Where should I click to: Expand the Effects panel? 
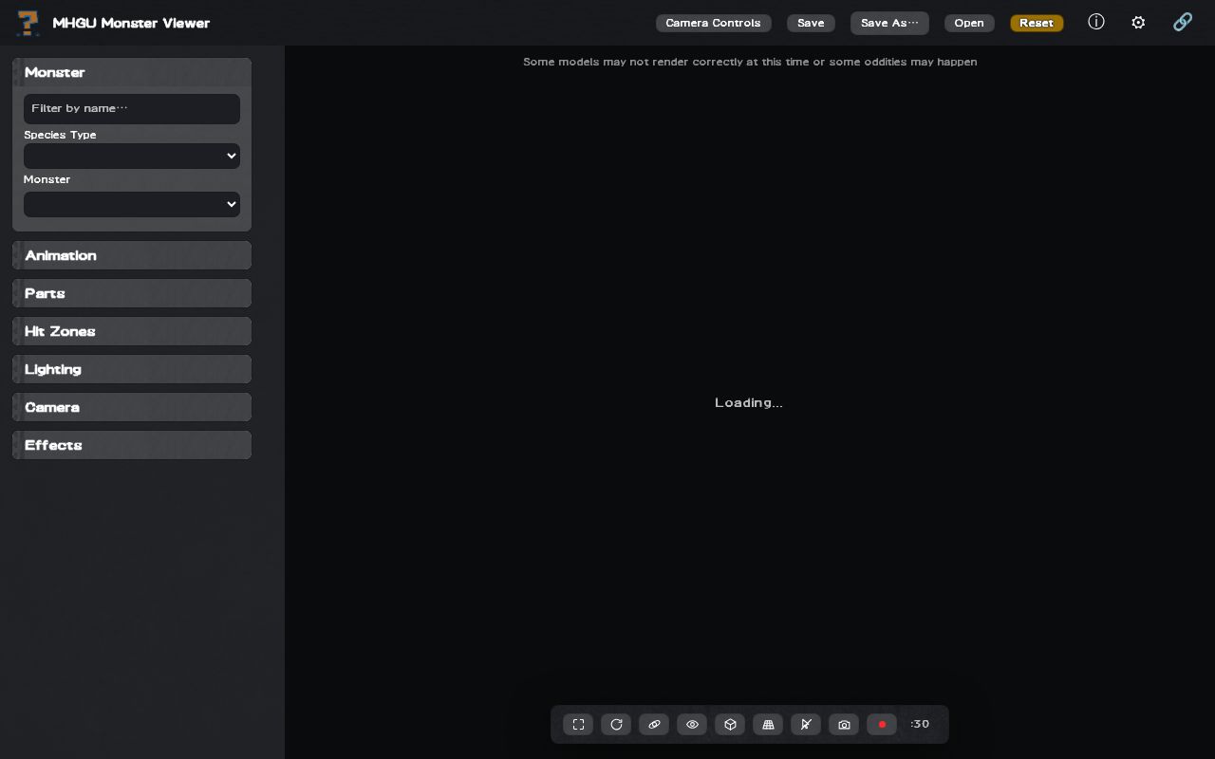[132, 445]
